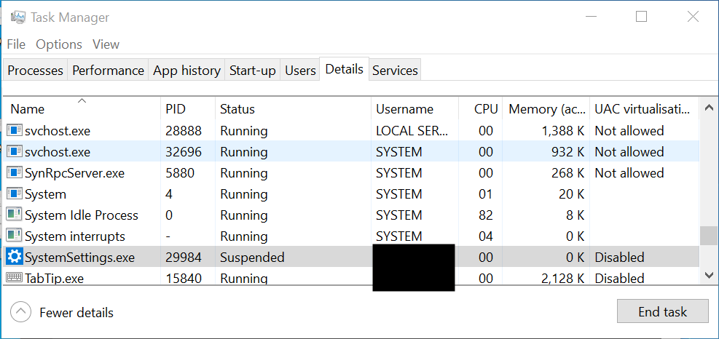Click memory value 20 K in System row
The image size is (719, 339).
point(572,194)
